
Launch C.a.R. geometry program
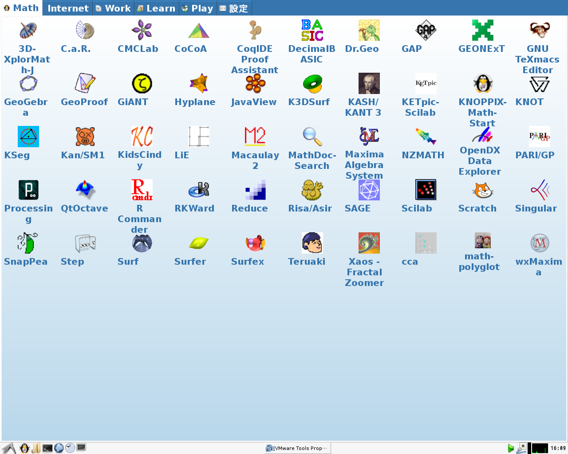pyautogui.click(x=85, y=30)
